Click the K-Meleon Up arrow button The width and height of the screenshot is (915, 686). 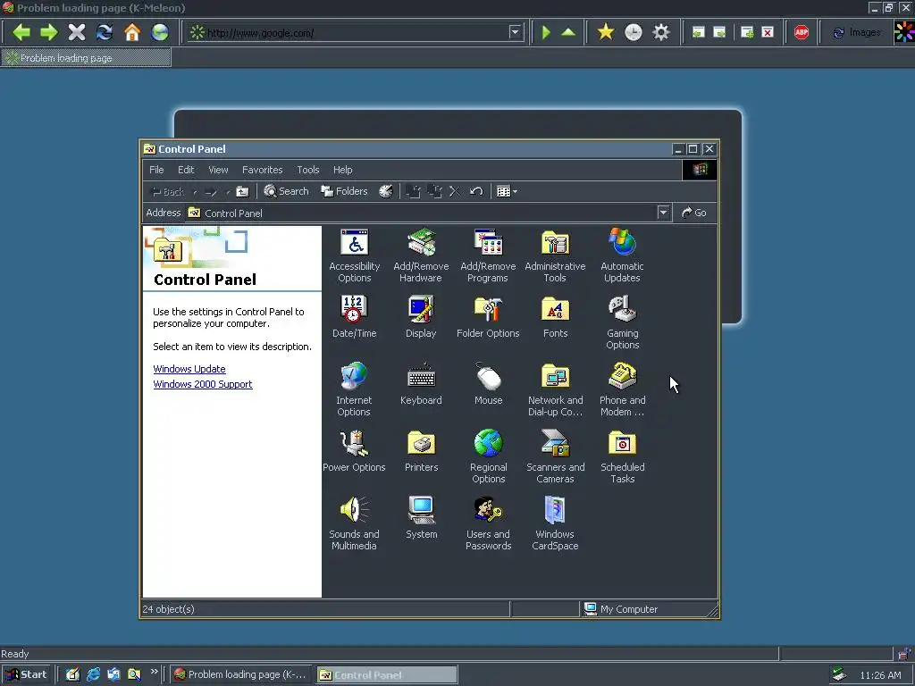tap(567, 32)
